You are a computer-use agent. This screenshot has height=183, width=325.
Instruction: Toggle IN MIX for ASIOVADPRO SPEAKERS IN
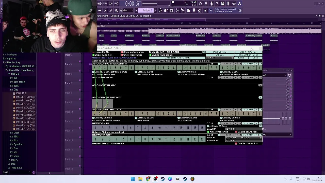click(x=227, y=64)
